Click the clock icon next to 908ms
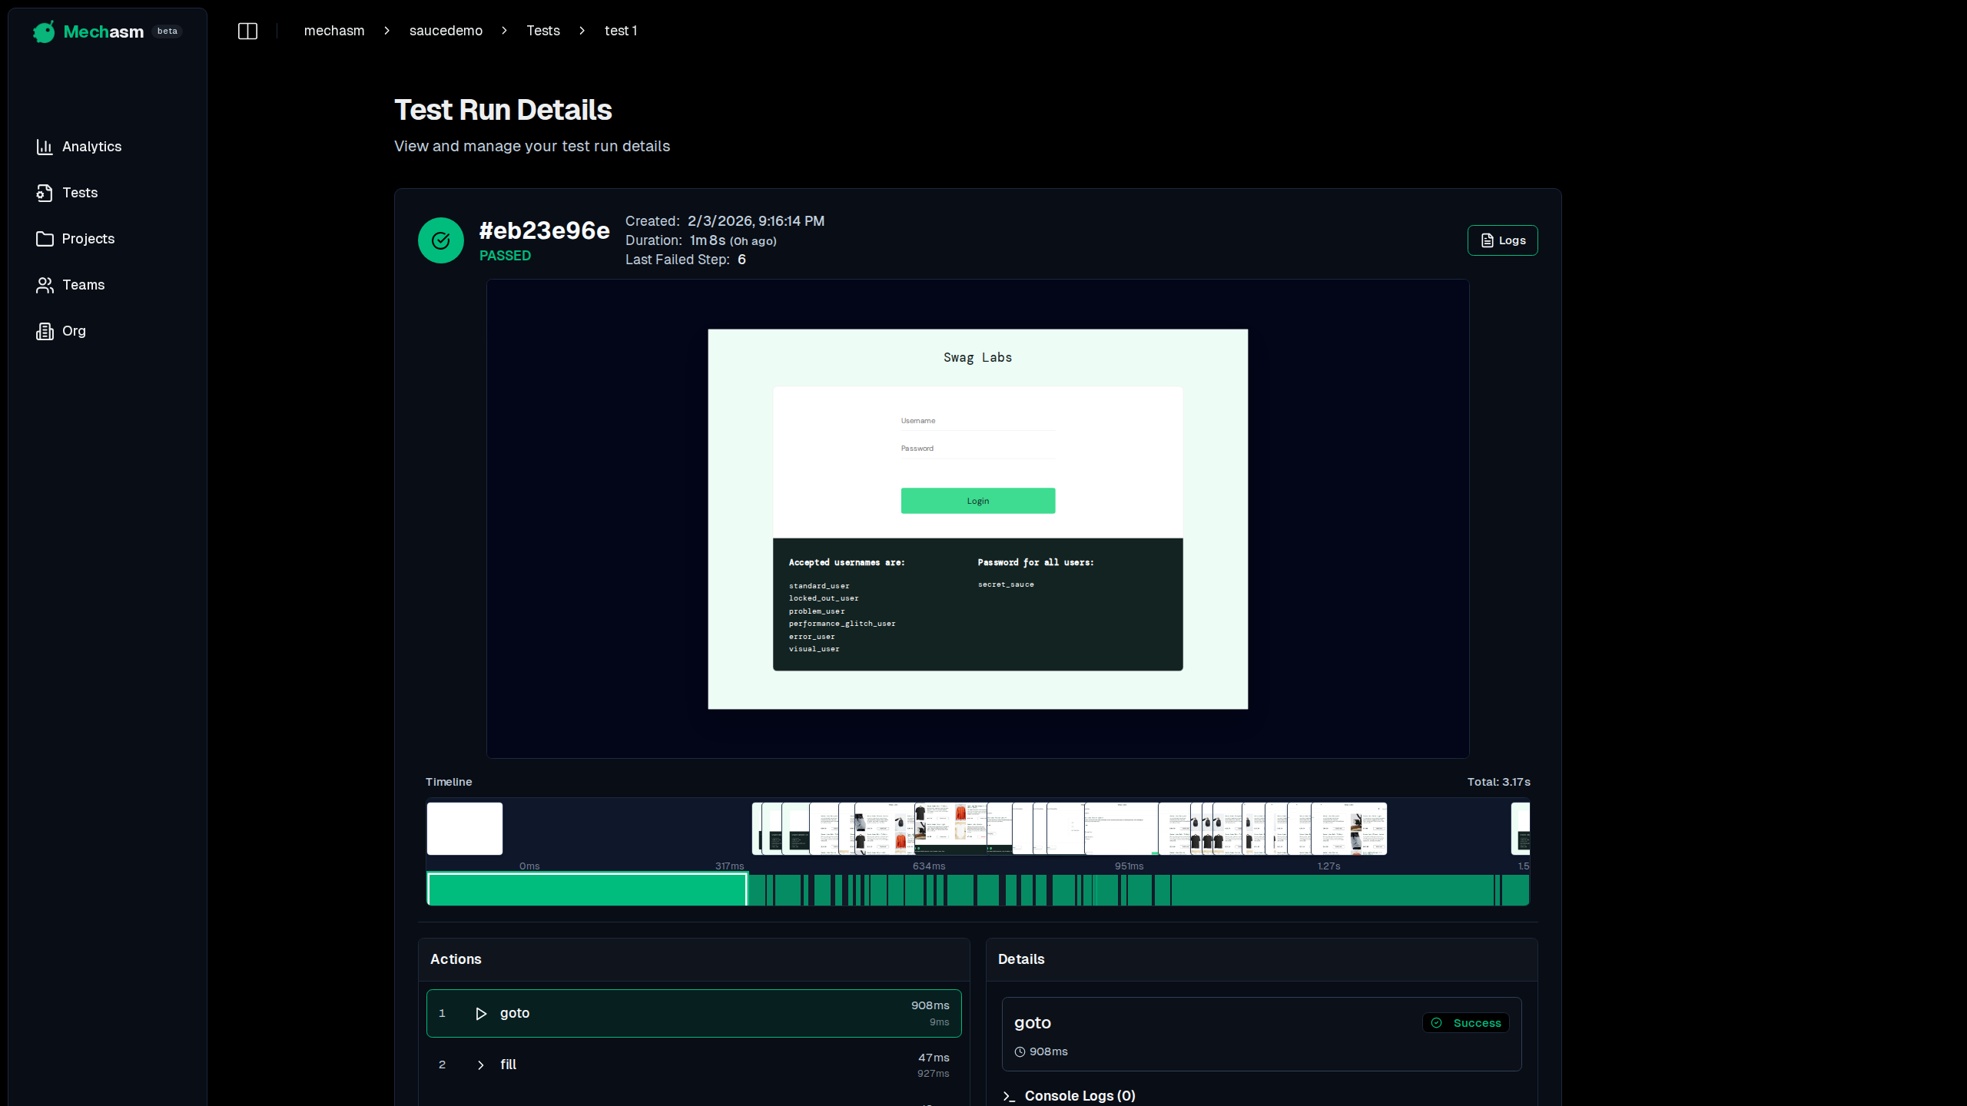The image size is (1967, 1106). 1019,1051
